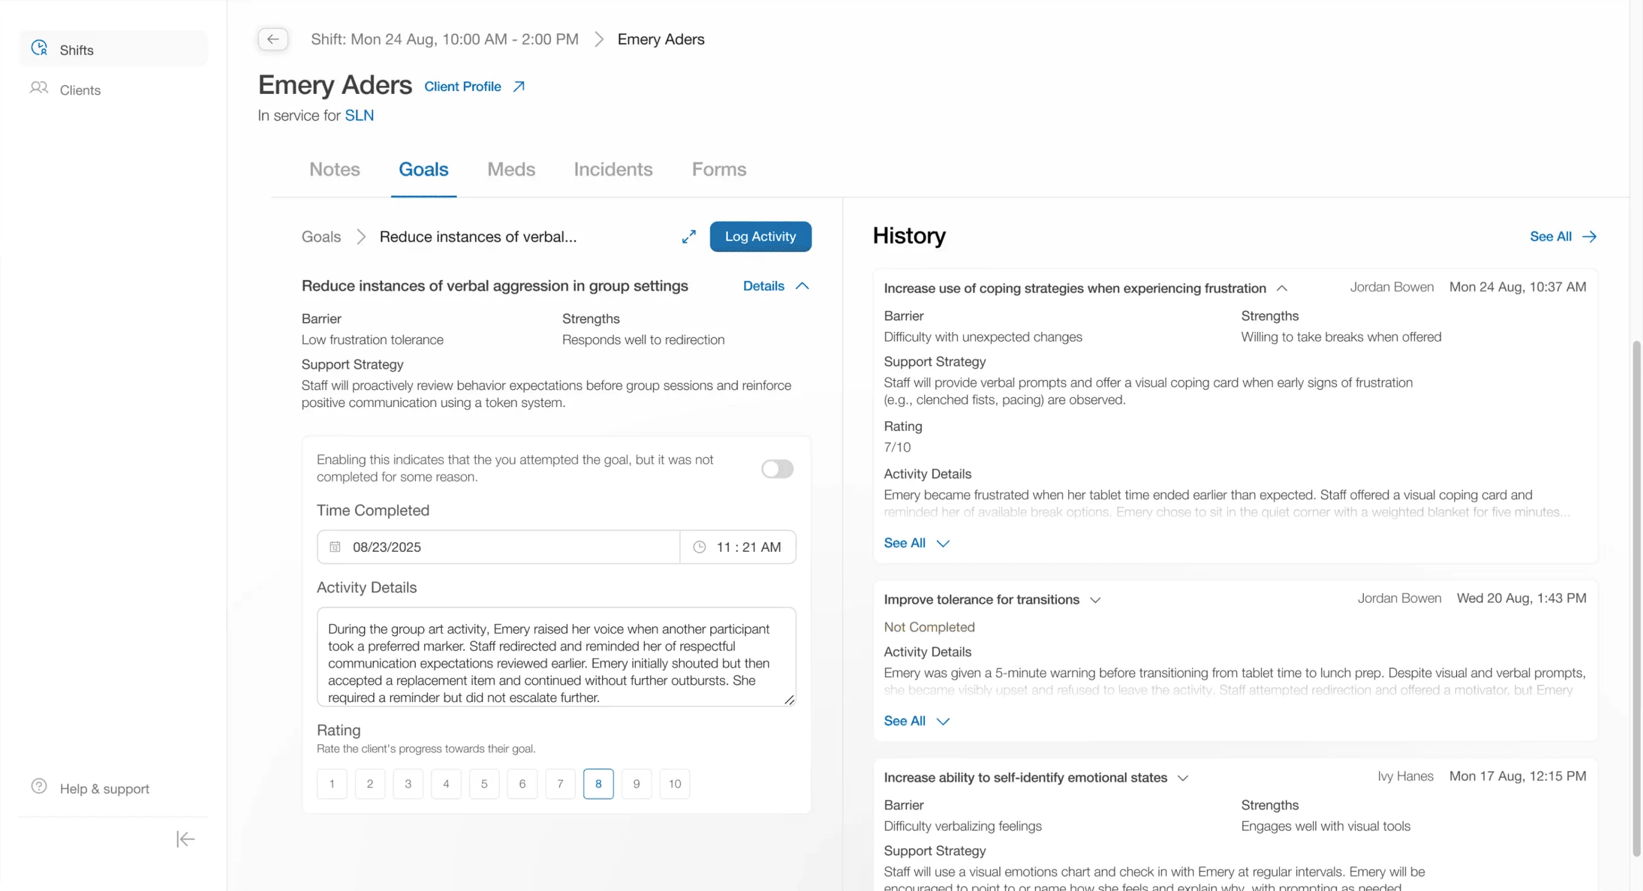This screenshot has height=891, width=1643.
Task: Click 'Responds well to redirection' strengths text
Action: click(643, 340)
